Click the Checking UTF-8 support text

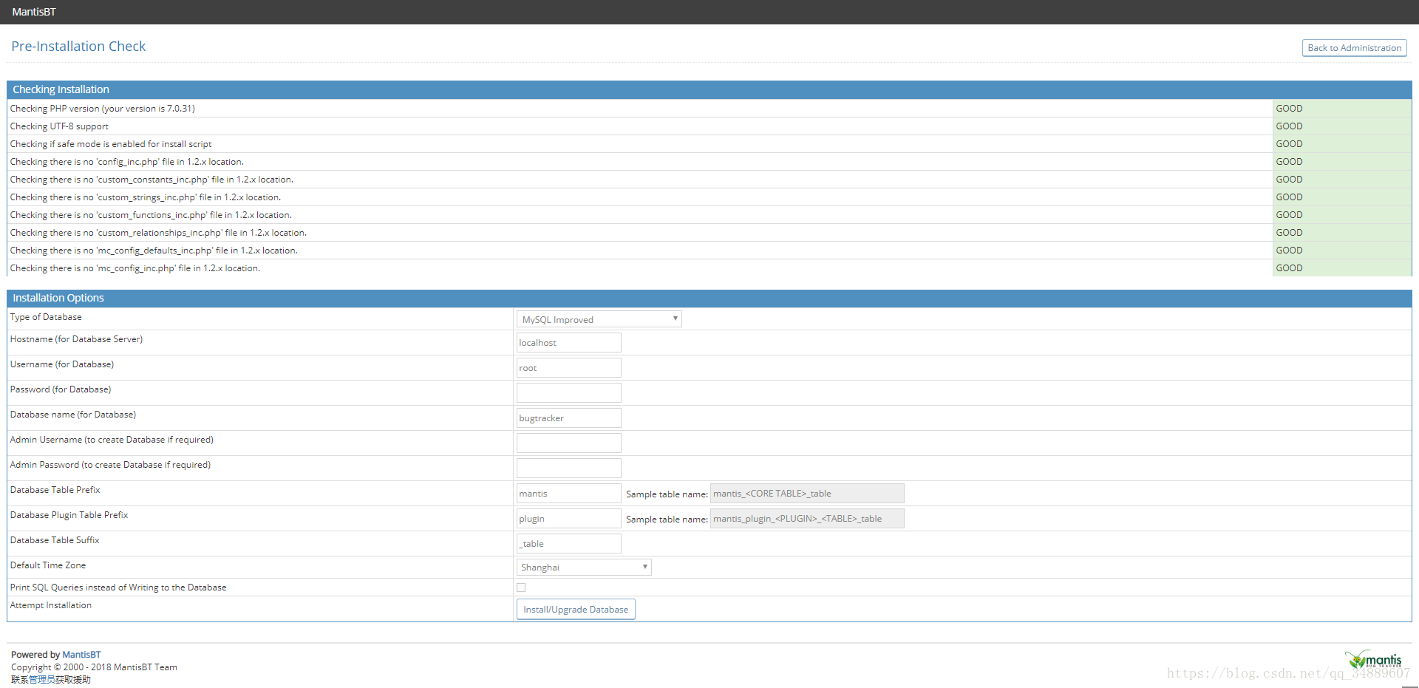(x=59, y=126)
